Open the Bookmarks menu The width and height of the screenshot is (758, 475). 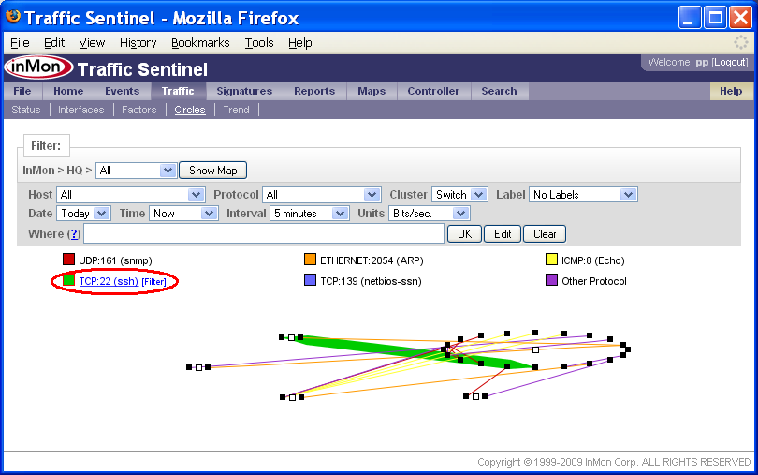[200, 43]
